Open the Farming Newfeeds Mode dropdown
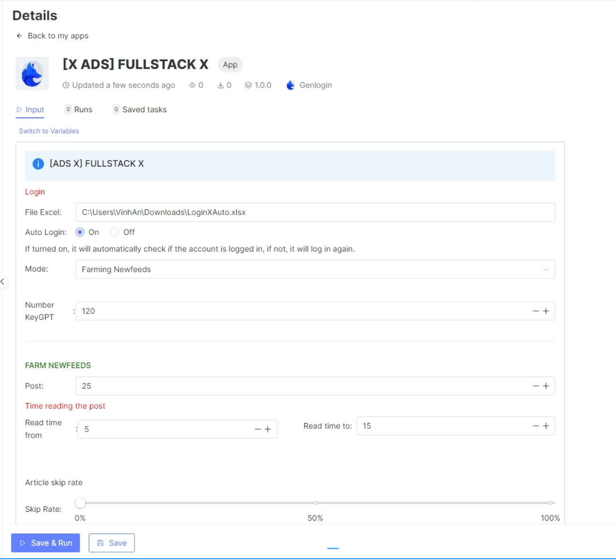616x560 pixels. [x=316, y=269]
